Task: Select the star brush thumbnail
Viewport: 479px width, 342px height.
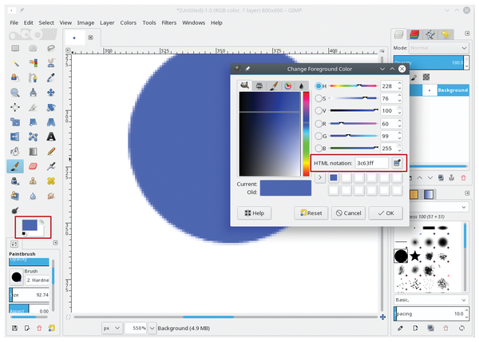Action: pyautogui.click(x=415, y=256)
